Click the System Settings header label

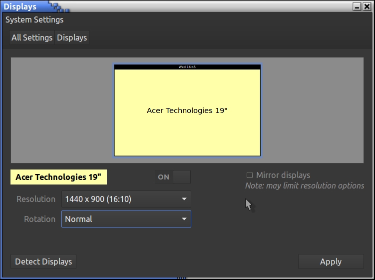point(34,20)
